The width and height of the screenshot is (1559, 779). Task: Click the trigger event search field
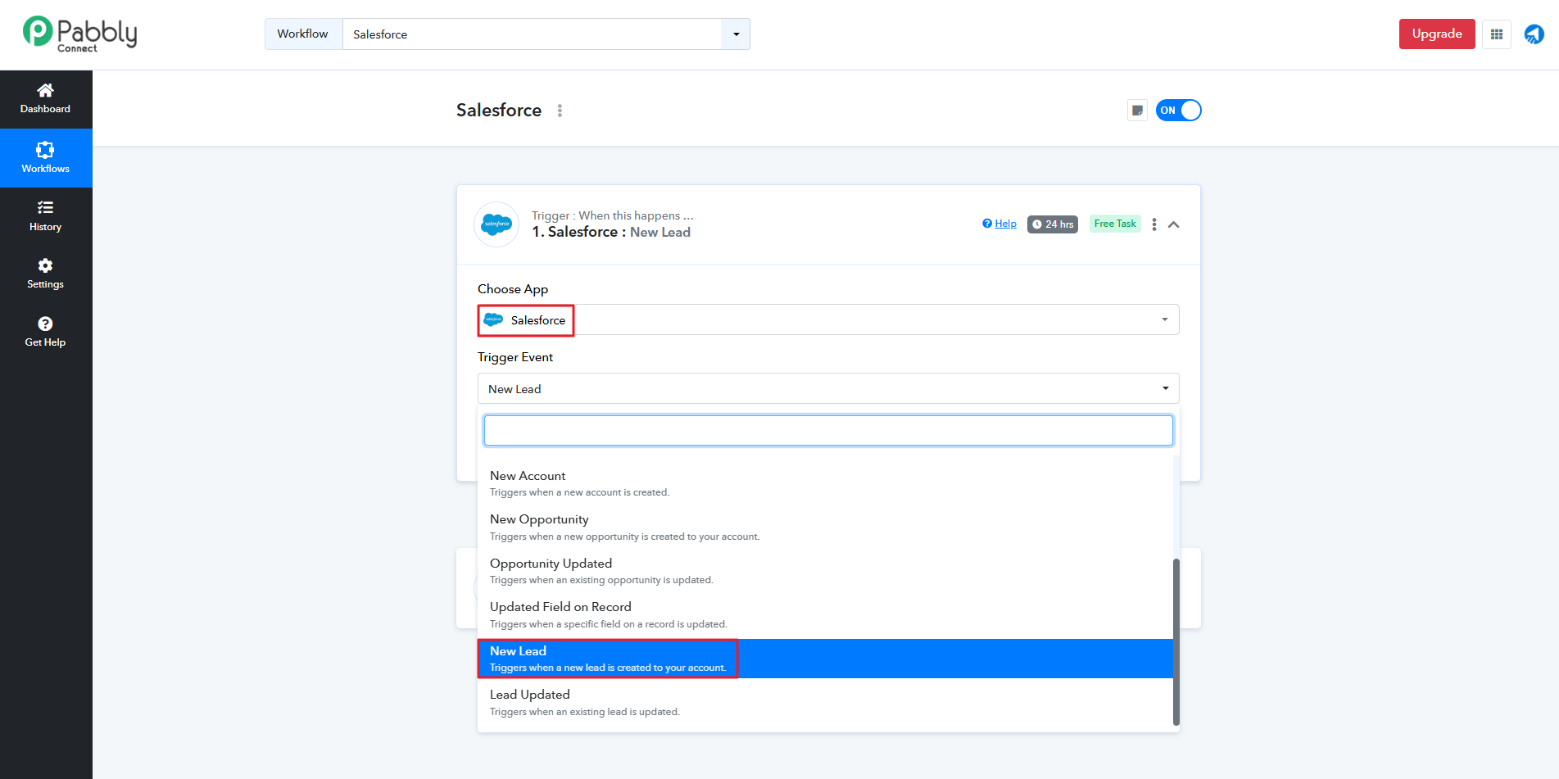[x=827, y=431]
